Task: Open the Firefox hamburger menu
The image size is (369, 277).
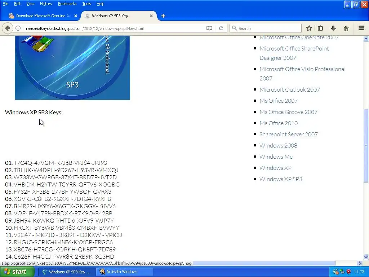Action: (x=361, y=28)
